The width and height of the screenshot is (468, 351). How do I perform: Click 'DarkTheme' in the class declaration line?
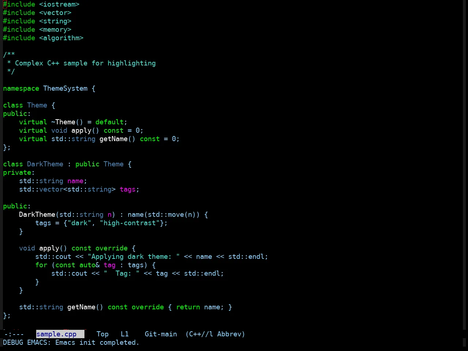click(45, 164)
